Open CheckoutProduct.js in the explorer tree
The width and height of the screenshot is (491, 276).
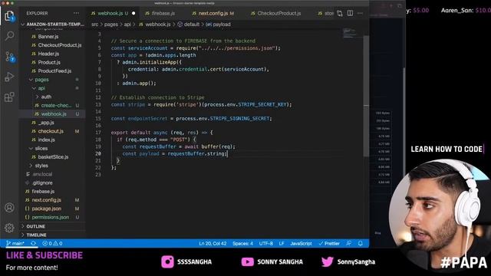click(x=60, y=45)
